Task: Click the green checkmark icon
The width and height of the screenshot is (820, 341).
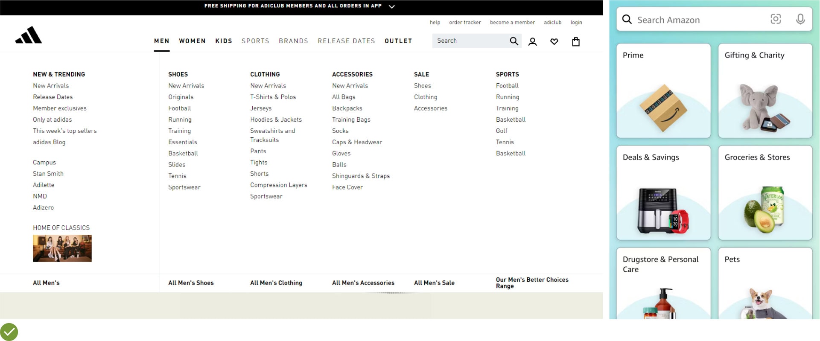Action: (x=9, y=332)
